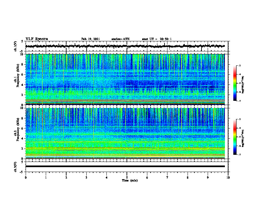
Task: Click the log(PSD) label beside ch.2 color bar
Action: 243,138
